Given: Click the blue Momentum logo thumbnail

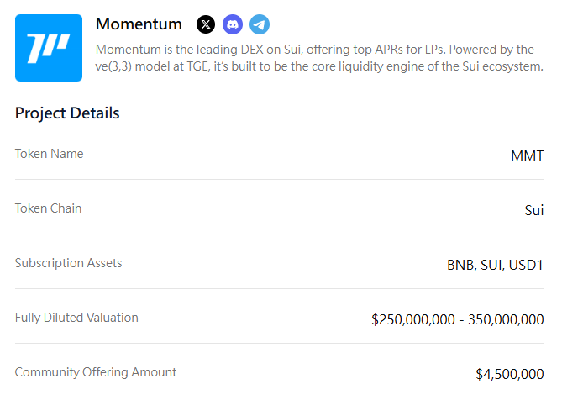Looking at the screenshot, I should coord(49,48).
